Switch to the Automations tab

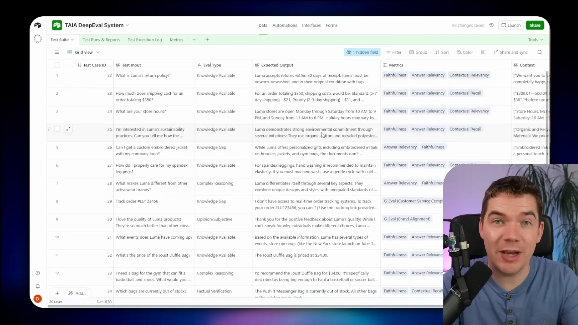point(285,25)
